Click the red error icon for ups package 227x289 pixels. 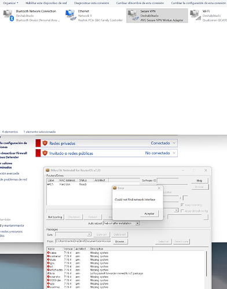[48, 284]
